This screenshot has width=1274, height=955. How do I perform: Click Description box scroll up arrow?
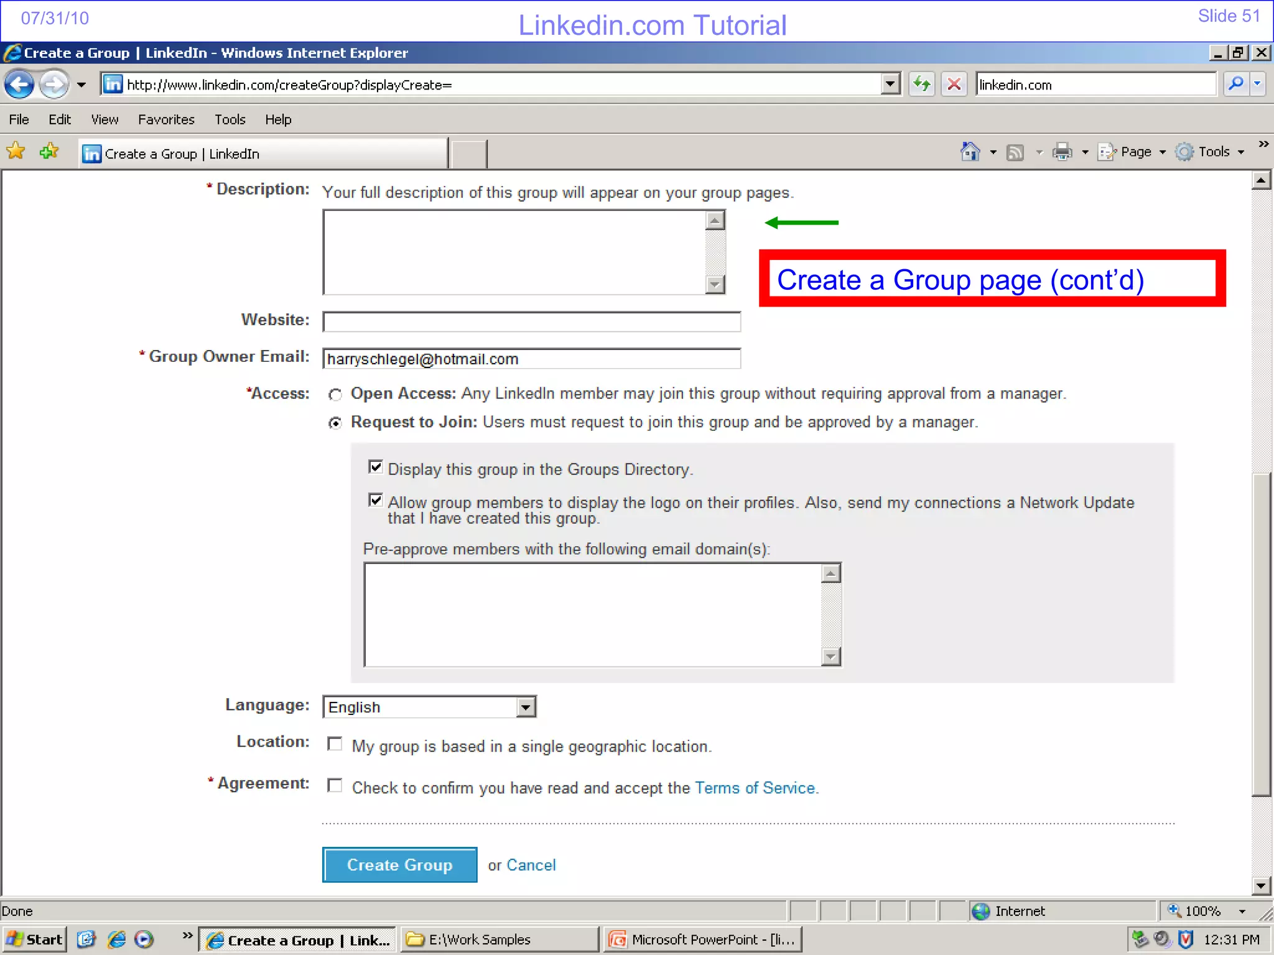(715, 220)
